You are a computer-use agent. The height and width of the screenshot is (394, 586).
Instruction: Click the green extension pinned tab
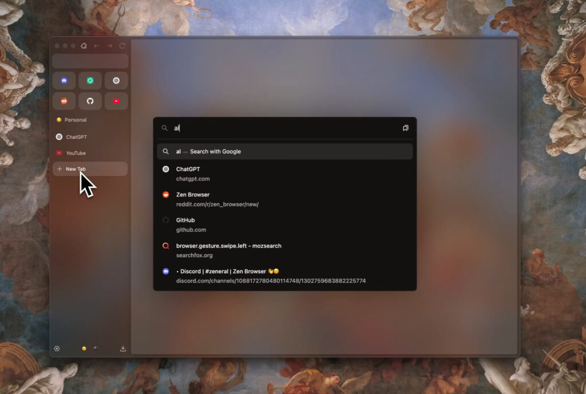[90, 80]
